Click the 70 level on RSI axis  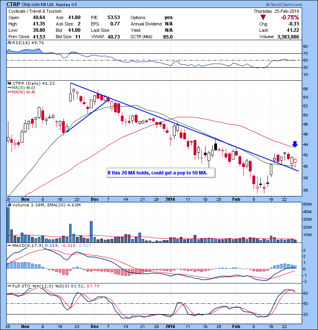305,53
